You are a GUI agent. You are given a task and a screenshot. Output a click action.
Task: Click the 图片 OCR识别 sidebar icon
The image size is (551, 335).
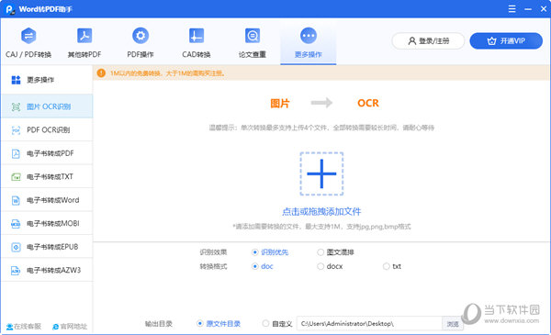coord(16,106)
